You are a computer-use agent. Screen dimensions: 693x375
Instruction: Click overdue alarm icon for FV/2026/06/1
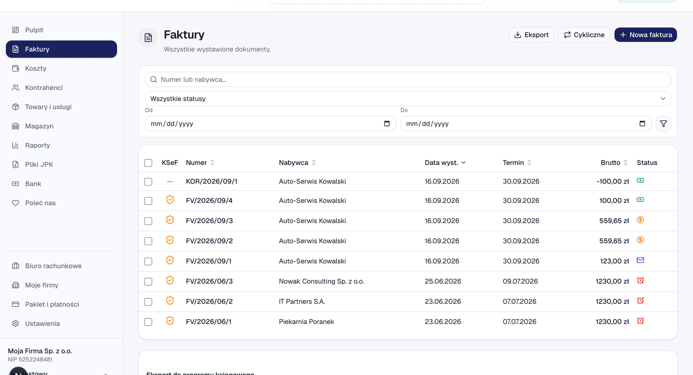click(641, 321)
